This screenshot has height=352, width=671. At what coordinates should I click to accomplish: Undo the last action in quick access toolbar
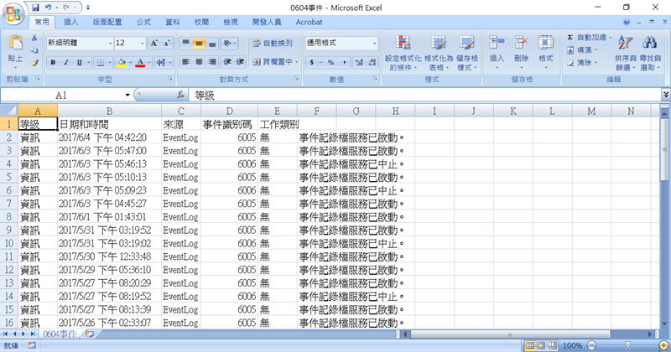click(x=48, y=8)
